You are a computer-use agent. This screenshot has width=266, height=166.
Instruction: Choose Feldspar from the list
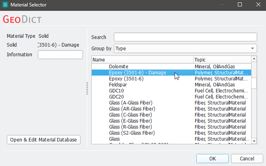(118, 85)
